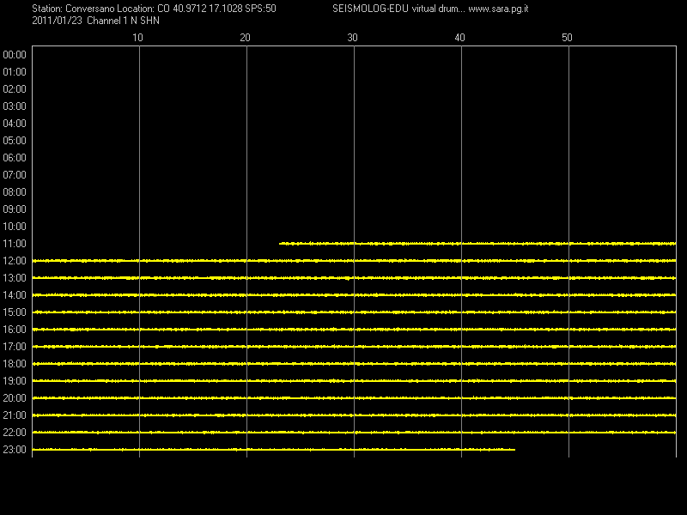Viewport: 687px width, 515px height.
Task: Click the 05:00 hour label
Action: tap(15, 141)
